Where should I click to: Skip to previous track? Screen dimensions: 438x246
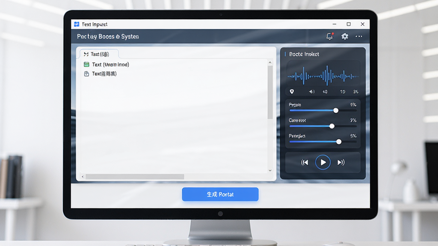pos(305,162)
